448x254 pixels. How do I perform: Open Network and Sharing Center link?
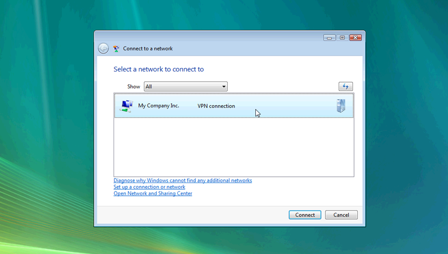coord(153,194)
